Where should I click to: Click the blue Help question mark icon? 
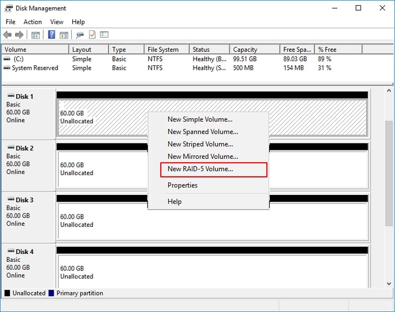tap(51, 35)
